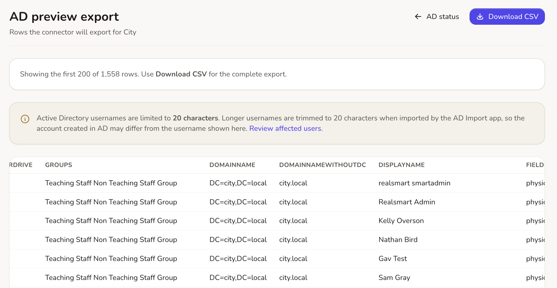The image size is (557, 288).
Task: Select display name Sam Gray
Action: [x=394, y=278]
